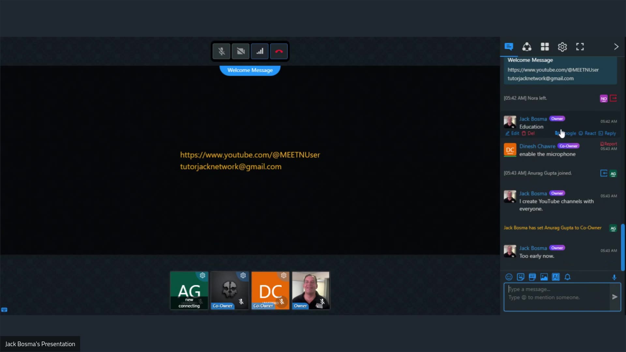Image resolution: width=626 pixels, height=352 pixels.
Task: Open the sticker picker icon
Action: pos(520,277)
